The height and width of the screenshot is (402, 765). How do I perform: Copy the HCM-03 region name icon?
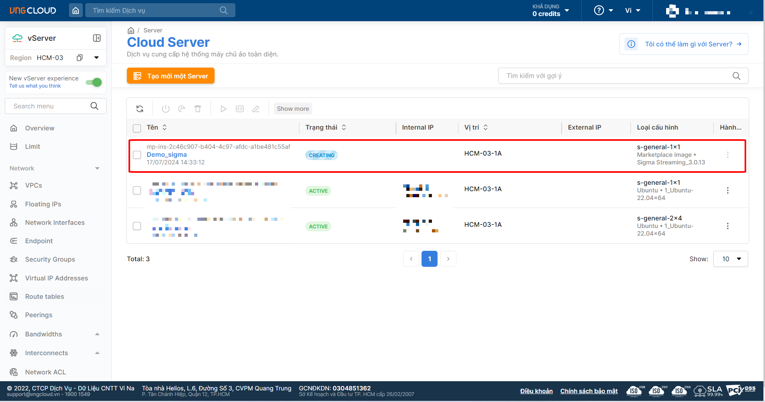click(x=80, y=58)
